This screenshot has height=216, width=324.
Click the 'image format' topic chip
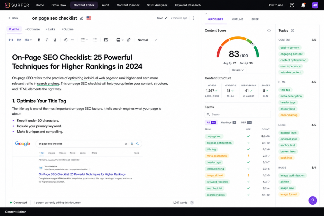pyautogui.click(x=289, y=194)
